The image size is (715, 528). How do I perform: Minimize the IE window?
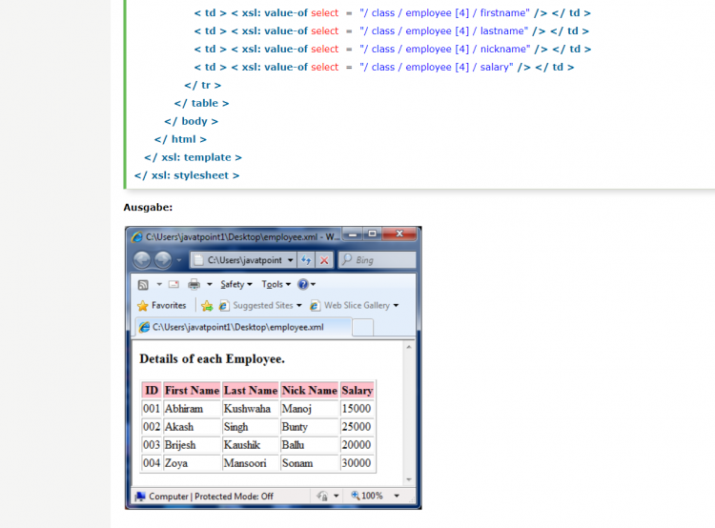pyautogui.click(x=353, y=234)
